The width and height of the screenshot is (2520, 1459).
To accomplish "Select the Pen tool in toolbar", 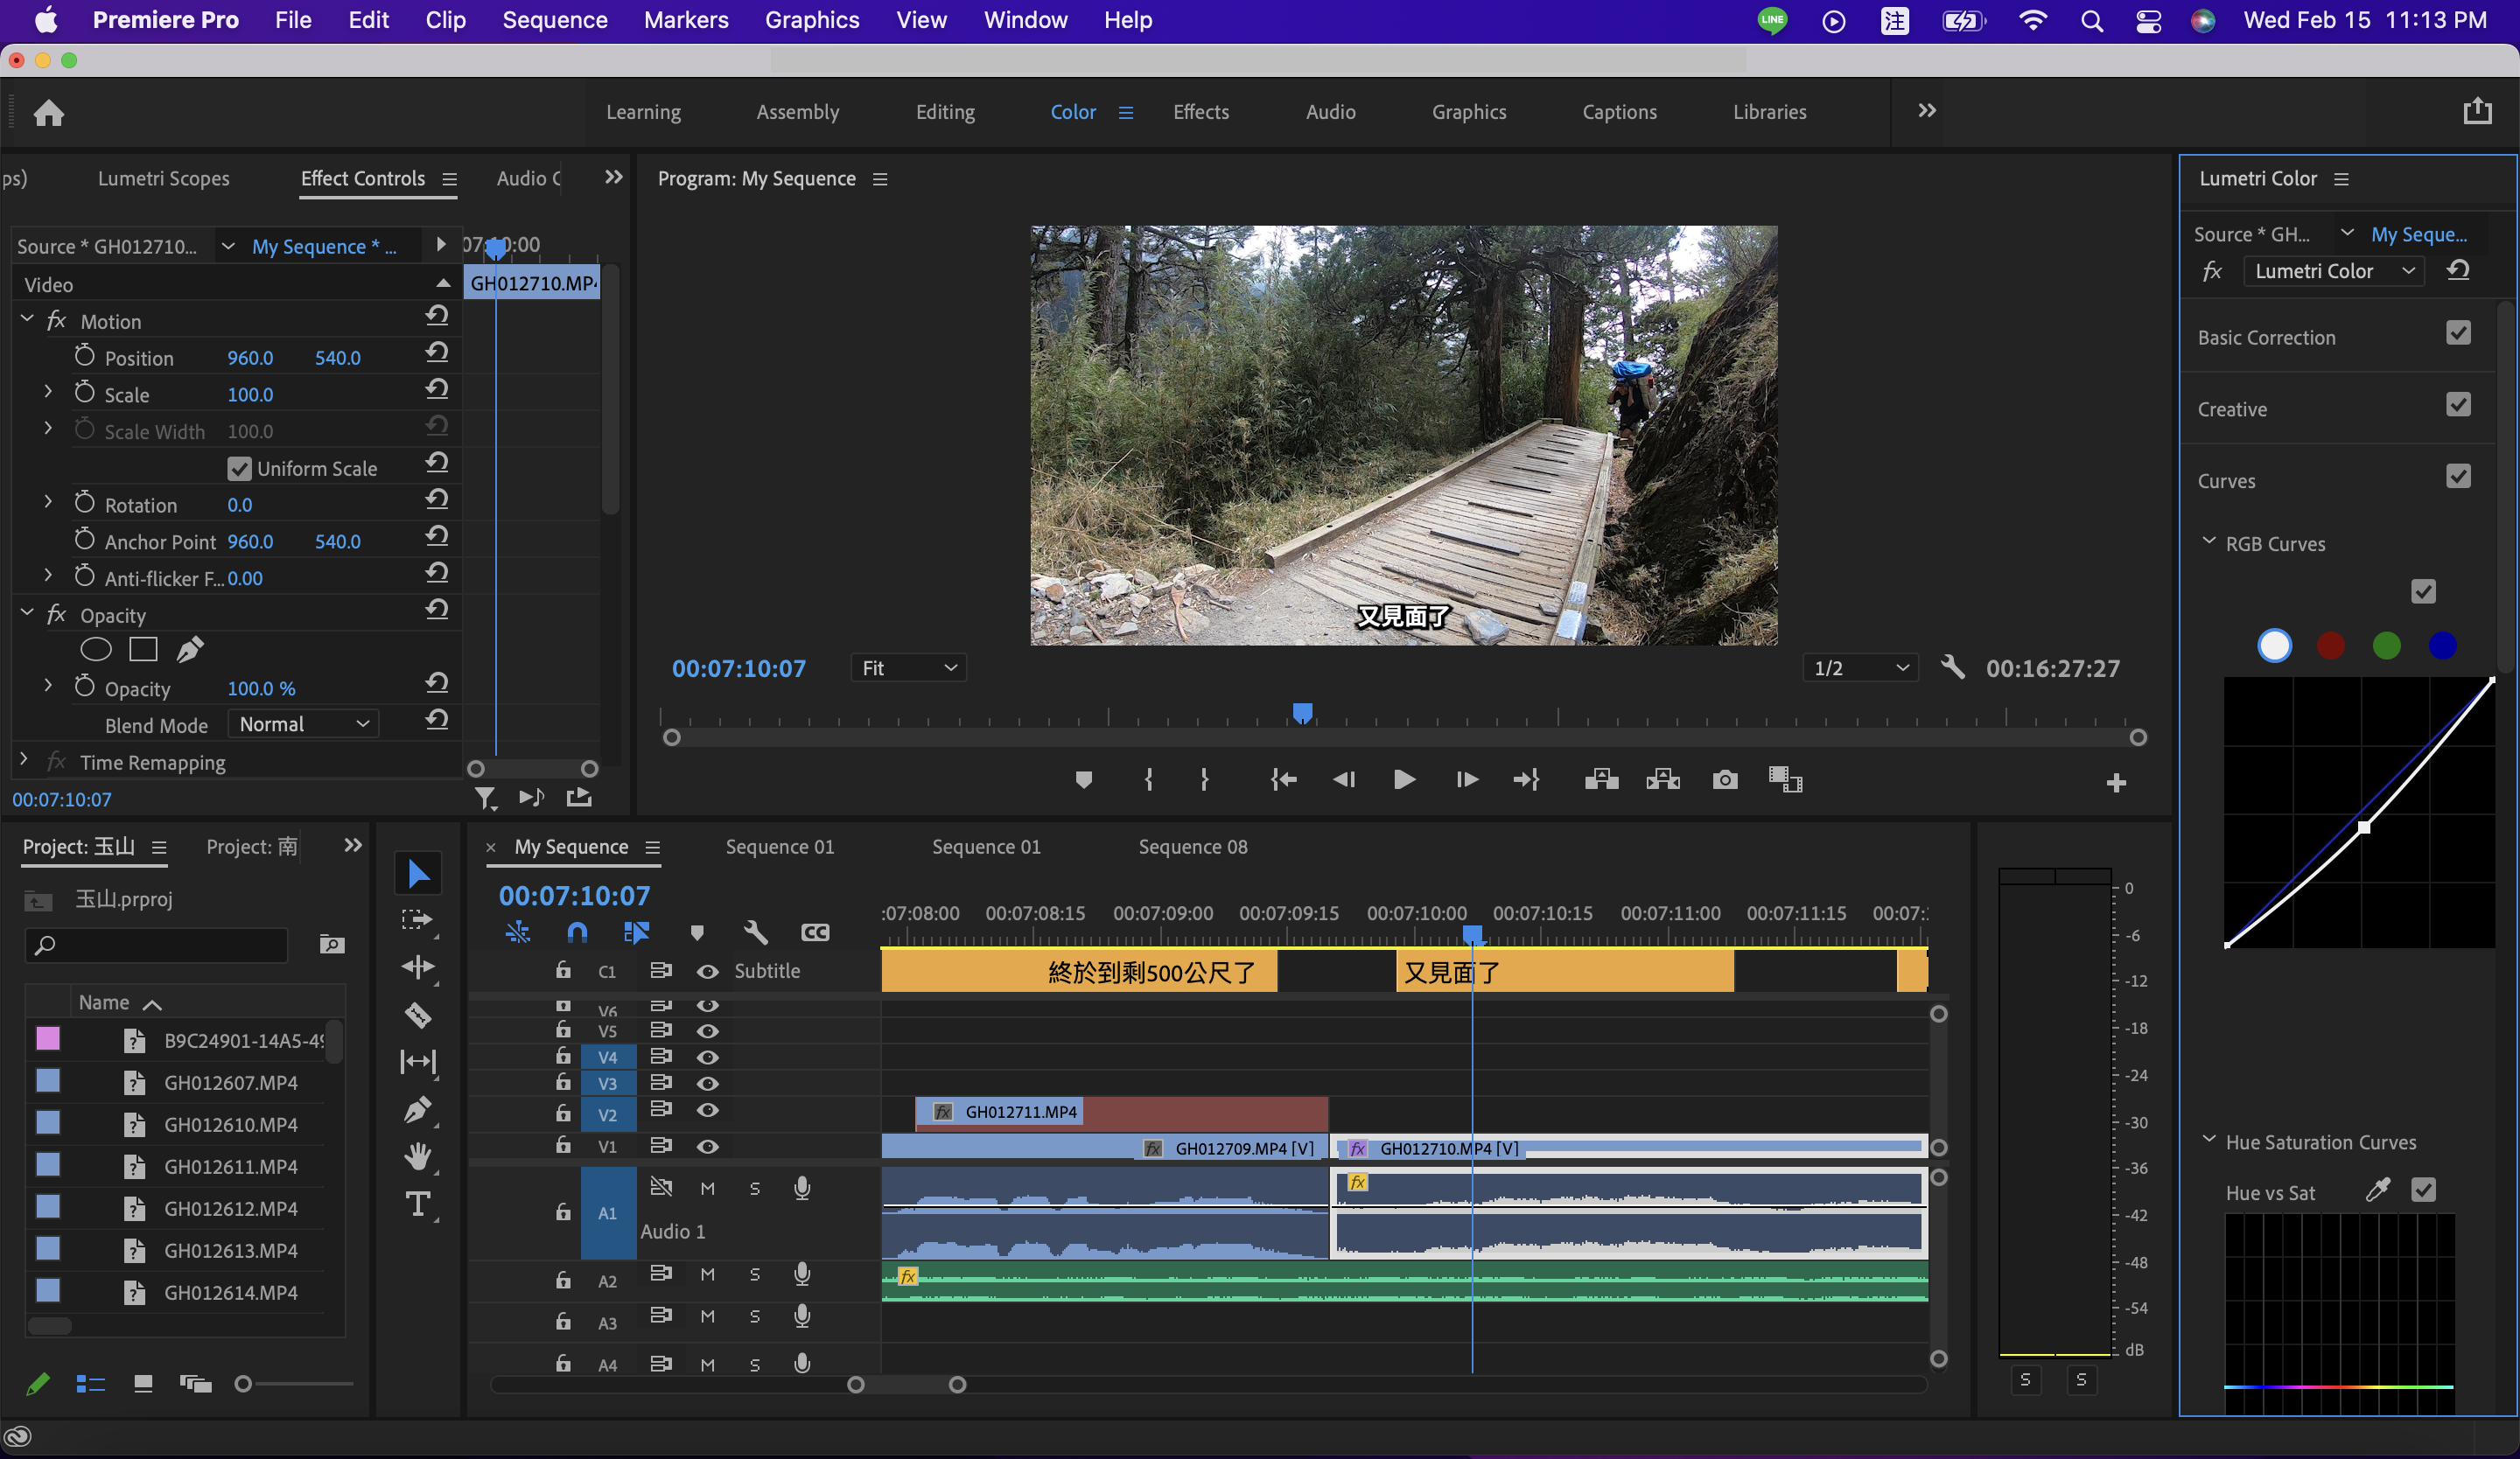I will point(418,1109).
